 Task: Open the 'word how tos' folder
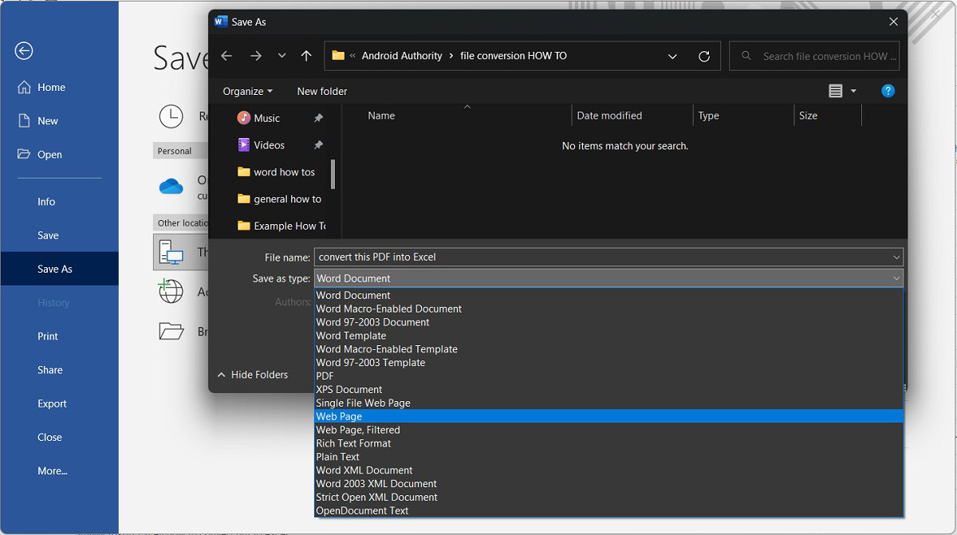tap(284, 172)
